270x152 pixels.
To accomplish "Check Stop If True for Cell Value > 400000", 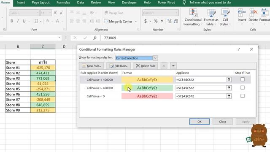I will pyautogui.click(x=243, y=87).
